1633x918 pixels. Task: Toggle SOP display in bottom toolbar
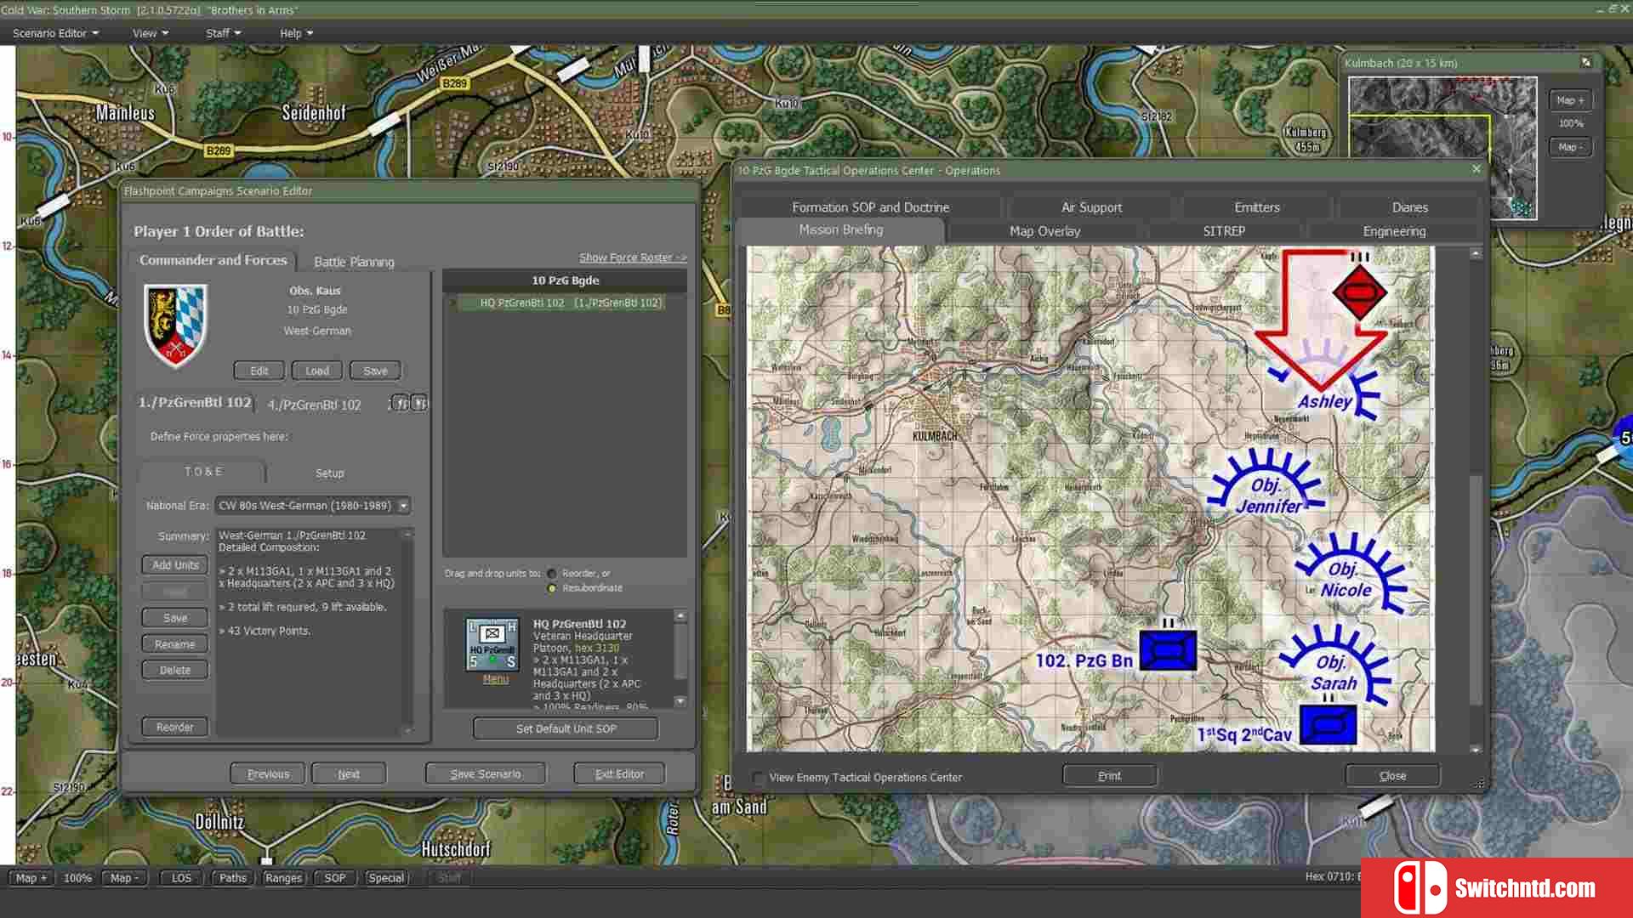[334, 878]
